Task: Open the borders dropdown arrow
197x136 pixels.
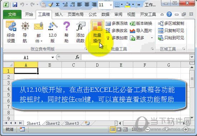Action: [x=122, y=5]
